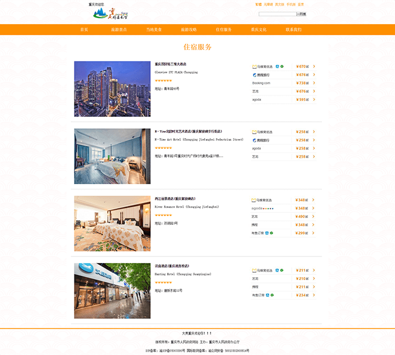
Task: Click the Chongqing tourism logo in the header
Action: coord(110,14)
